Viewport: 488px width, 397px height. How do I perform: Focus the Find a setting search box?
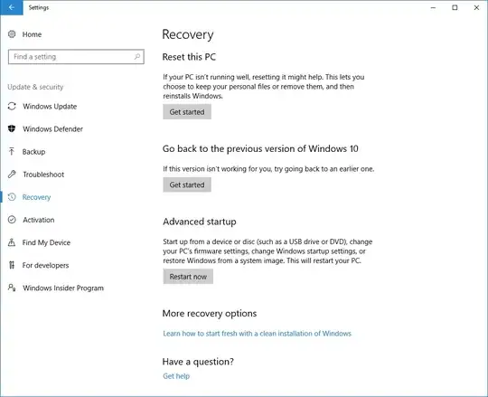(x=76, y=57)
